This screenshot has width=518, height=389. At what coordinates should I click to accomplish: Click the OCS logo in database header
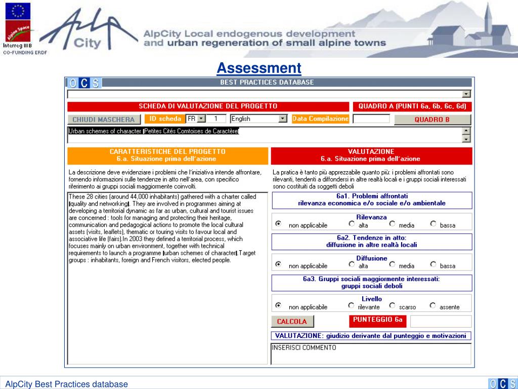click(x=84, y=83)
